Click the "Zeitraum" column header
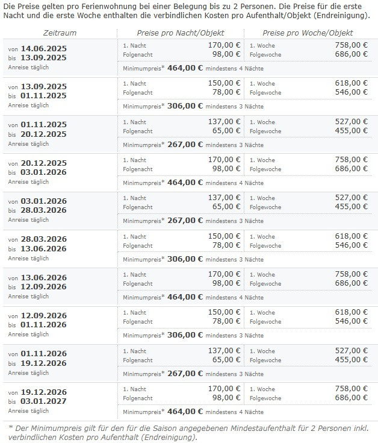Screen dimensions: 378x443 pyautogui.click(x=60, y=33)
